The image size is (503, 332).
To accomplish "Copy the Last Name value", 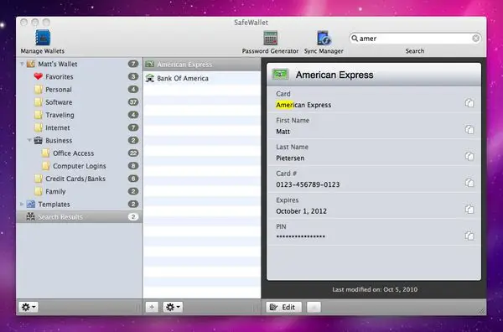I will coord(469,156).
